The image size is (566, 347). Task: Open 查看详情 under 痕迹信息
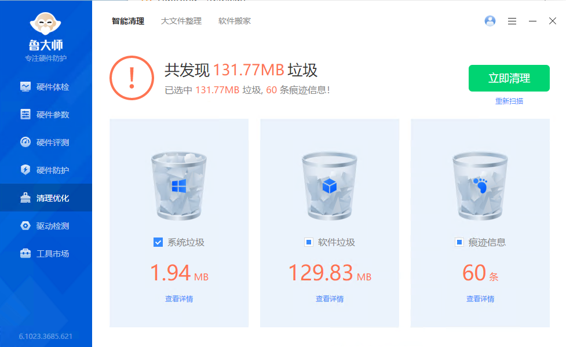(x=480, y=299)
